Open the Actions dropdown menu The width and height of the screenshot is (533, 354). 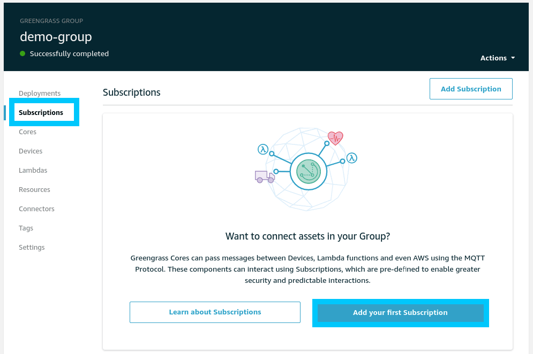(498, 58)
